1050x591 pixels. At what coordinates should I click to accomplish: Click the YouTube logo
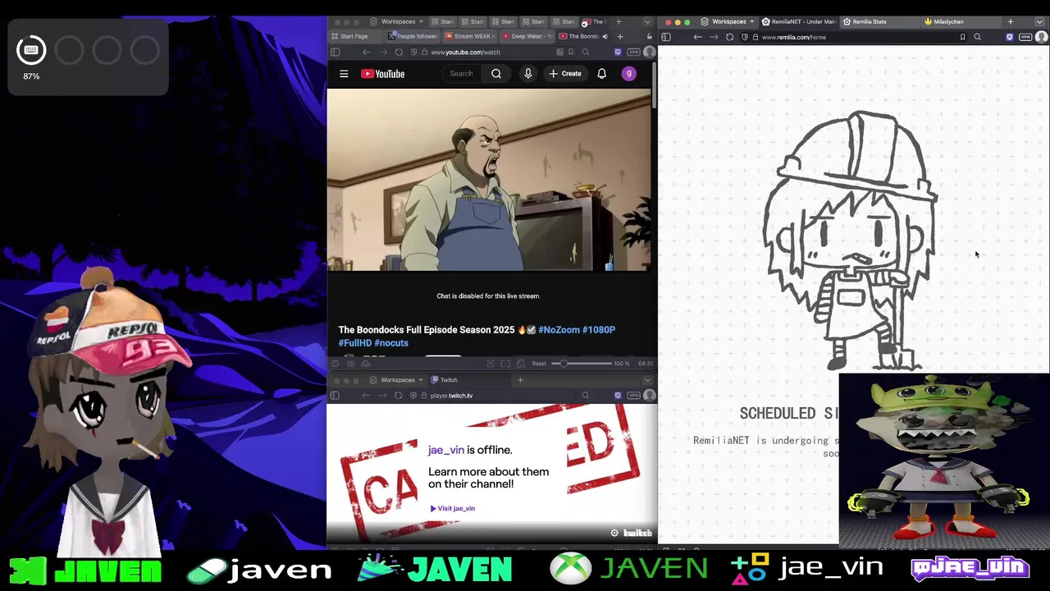(382, 74)
